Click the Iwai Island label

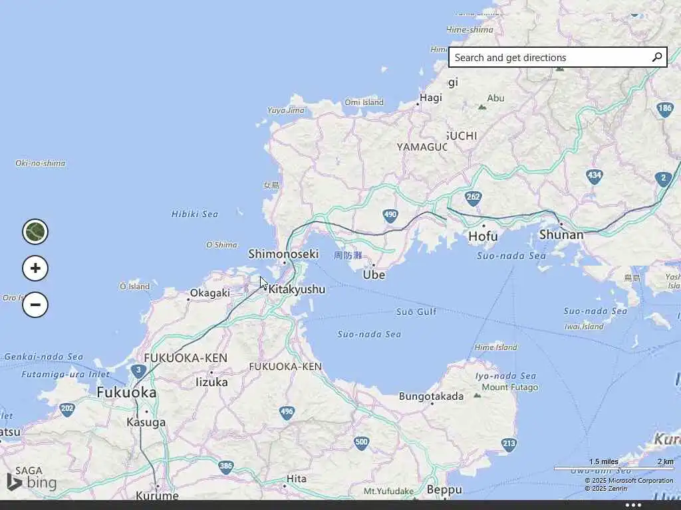(x=584, y=326)
